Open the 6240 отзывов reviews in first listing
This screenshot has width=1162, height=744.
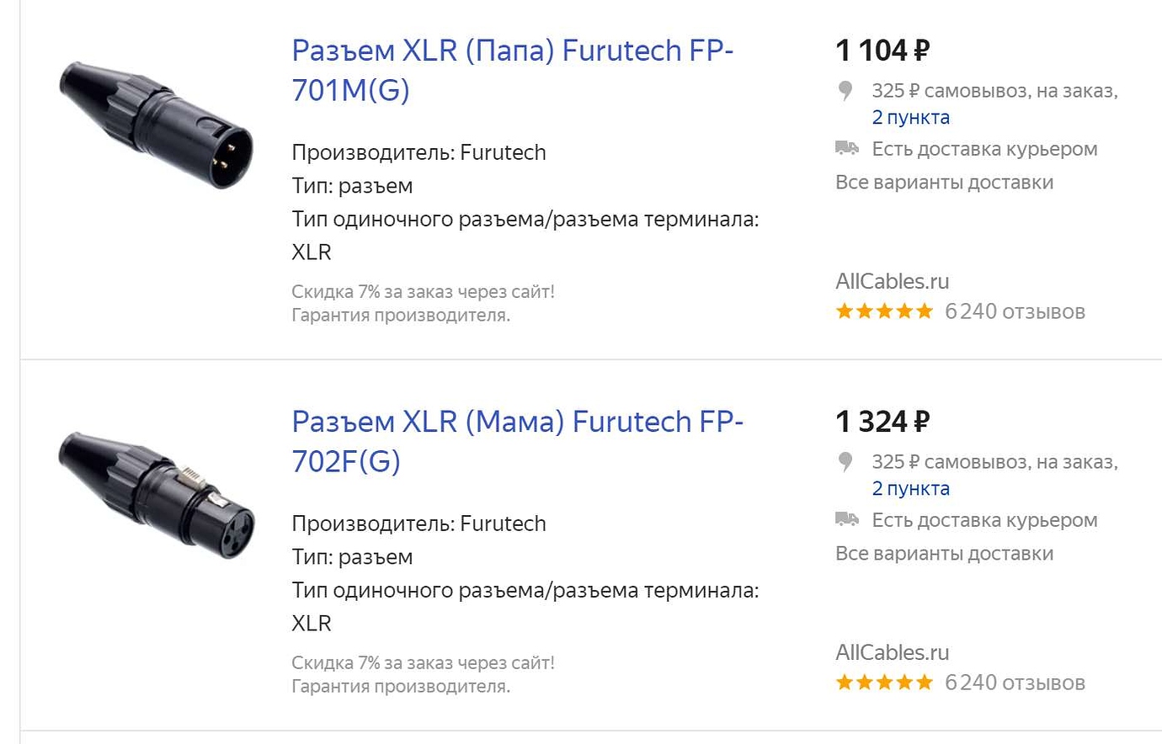coord(1015,311)
